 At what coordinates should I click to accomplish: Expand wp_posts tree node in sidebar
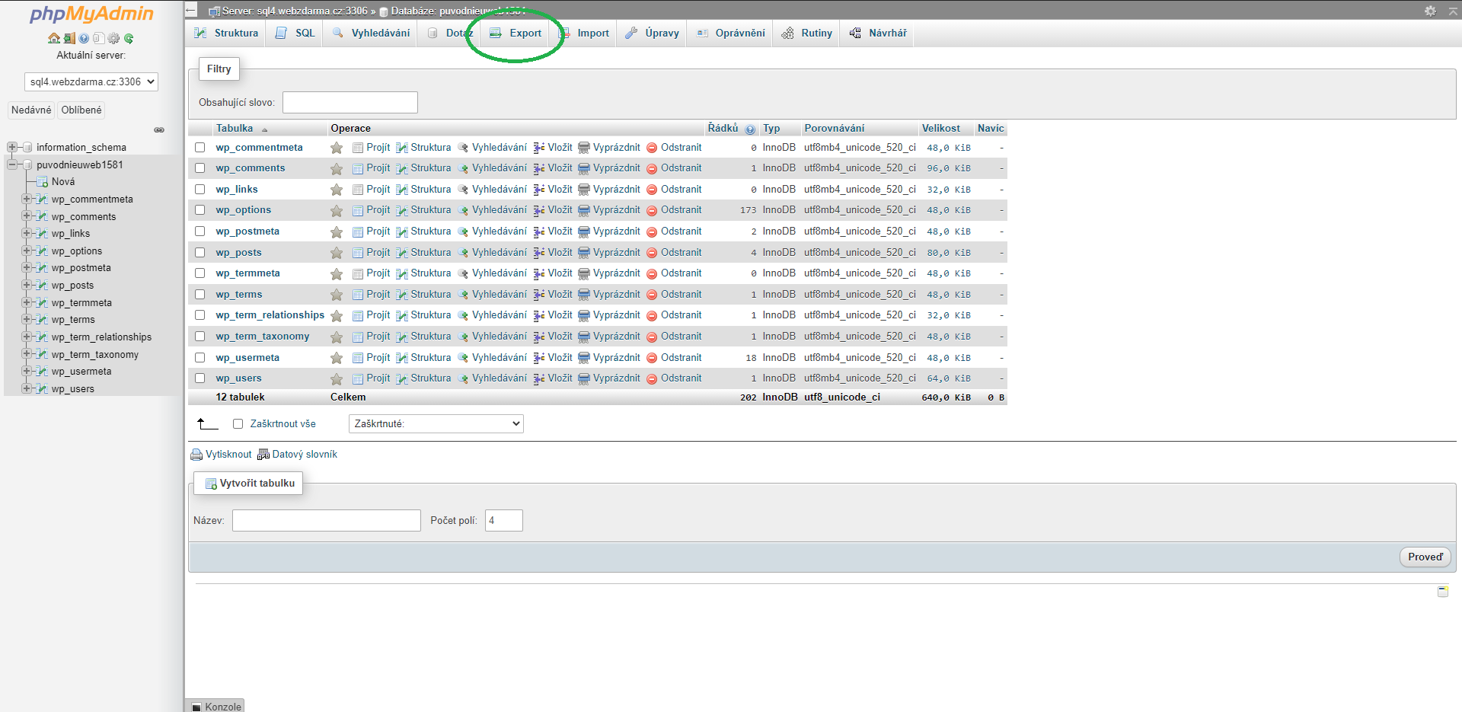[x=27, y=286]
